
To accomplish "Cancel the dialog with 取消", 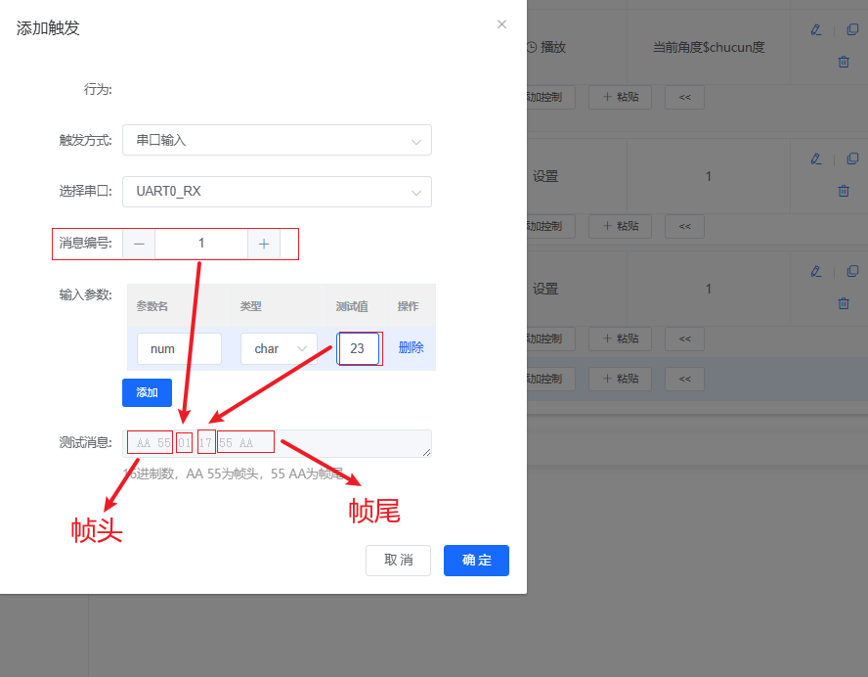I will tap(398, 561).
